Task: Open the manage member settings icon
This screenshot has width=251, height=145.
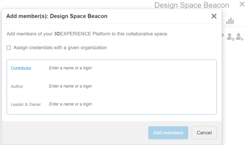Action: (231, 37)
